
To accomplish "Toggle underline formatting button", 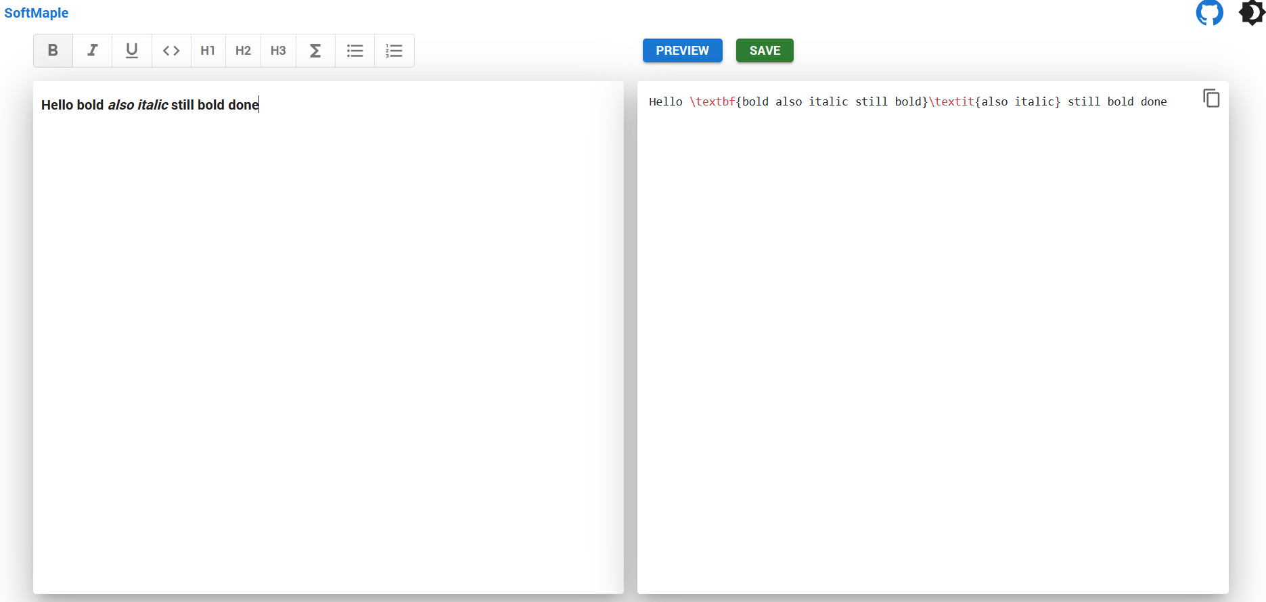I will click(x=132, y=51).
